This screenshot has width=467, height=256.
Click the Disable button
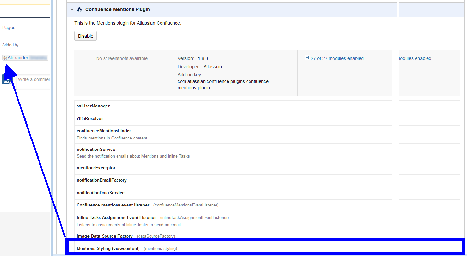tap(85, 36)
